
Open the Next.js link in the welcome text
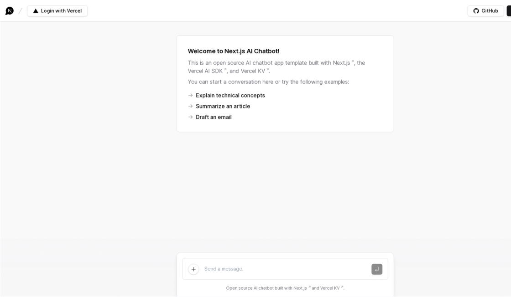click(341, 63)
